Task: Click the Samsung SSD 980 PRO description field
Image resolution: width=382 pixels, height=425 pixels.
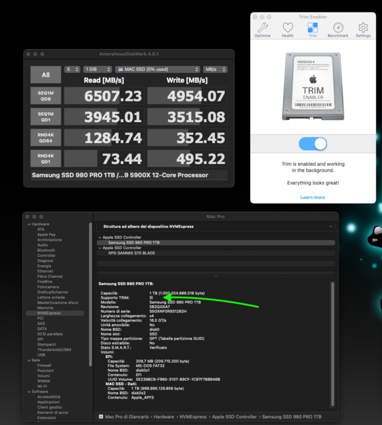Action: [129, 175]
